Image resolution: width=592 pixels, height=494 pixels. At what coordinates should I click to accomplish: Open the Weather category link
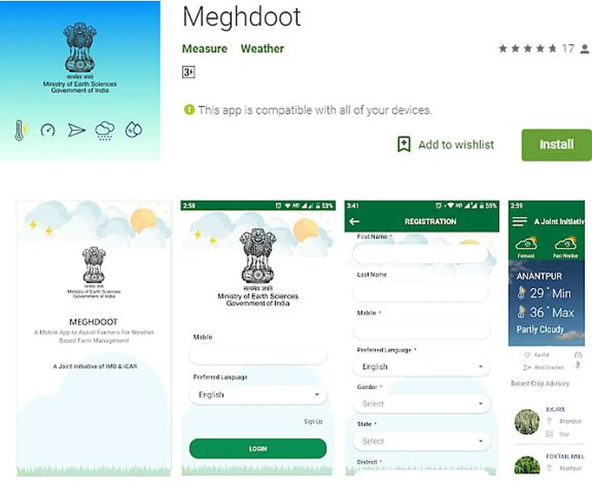pos(262,49)
